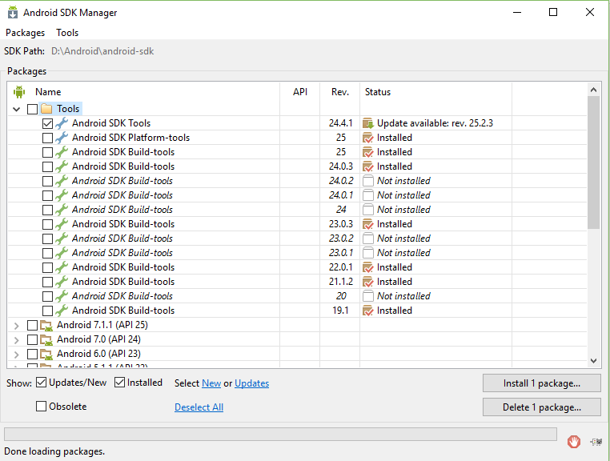Click the not-installed status icon for rev 23.0.1
This screenshot has width=610, height=461.
point(368,253)
